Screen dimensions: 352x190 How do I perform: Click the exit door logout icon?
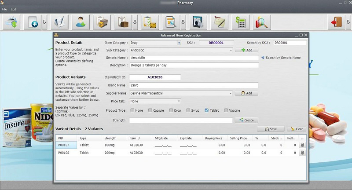point(336,22)
